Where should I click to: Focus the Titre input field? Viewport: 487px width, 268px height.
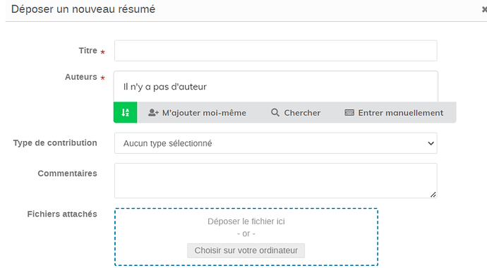pyautogui.click(x=276, y=51)
